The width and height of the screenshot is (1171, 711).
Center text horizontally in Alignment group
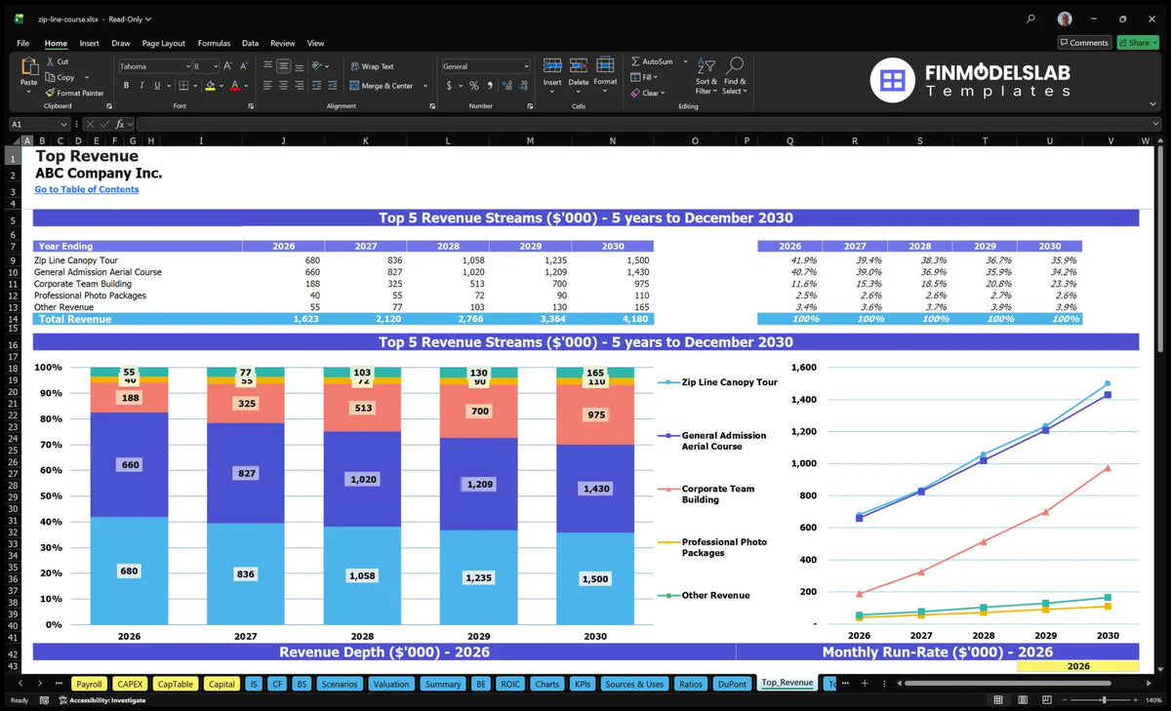pos(283,86)
